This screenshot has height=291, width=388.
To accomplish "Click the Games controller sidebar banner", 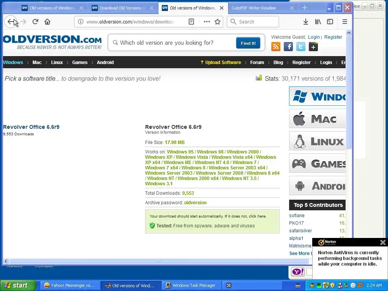I will 317,163.
